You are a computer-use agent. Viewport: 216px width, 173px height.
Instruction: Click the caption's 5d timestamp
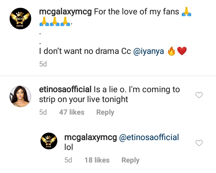point(43,64)
